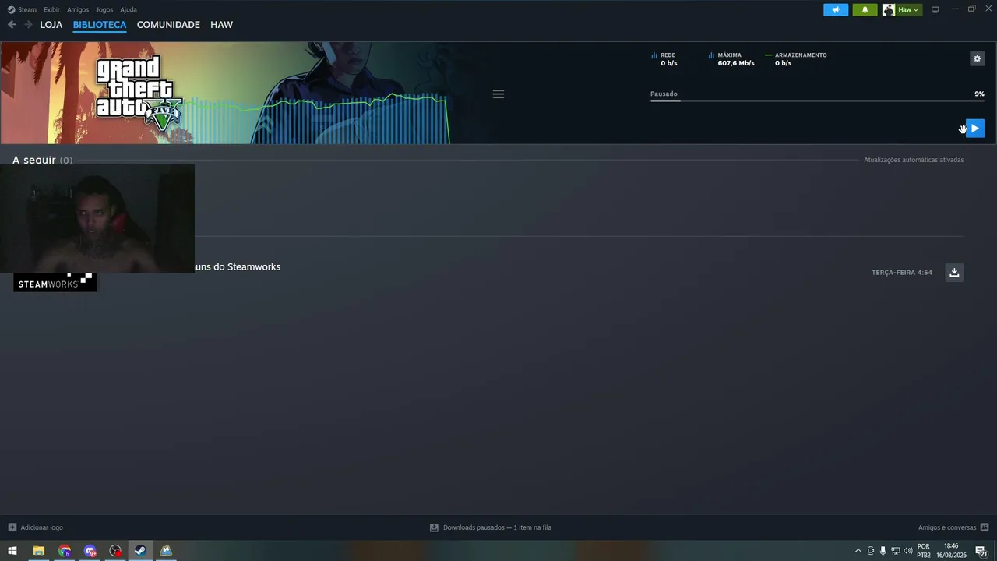This screenshot has height=561, width=997.
Task: Click the microphone tray icon
Action: (x=883, y=551)
